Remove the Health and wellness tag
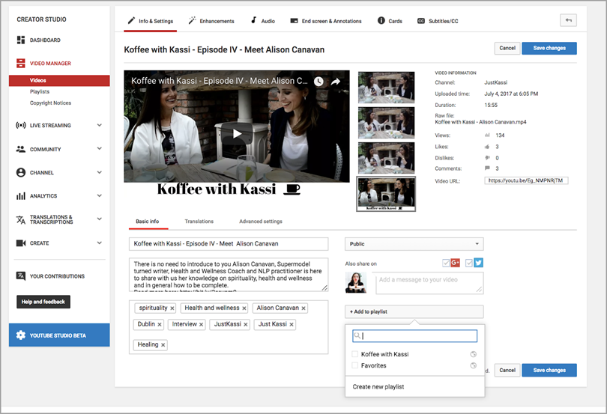 (x=244, y=308)
